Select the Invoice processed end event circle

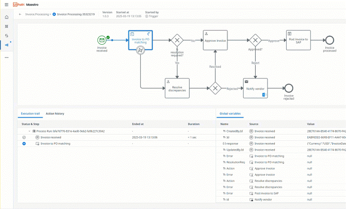[x=329, y=40]
